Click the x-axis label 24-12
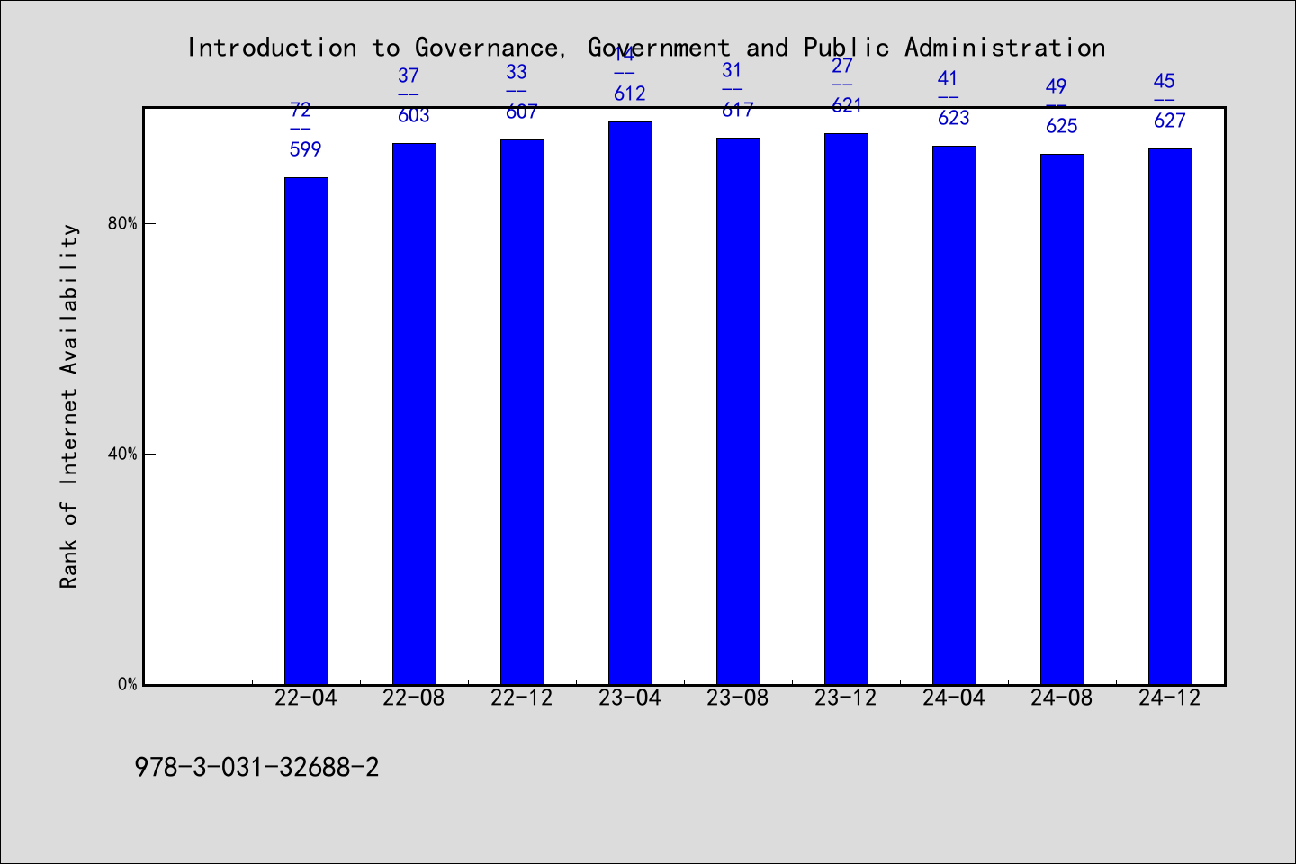 (1170, 697)
